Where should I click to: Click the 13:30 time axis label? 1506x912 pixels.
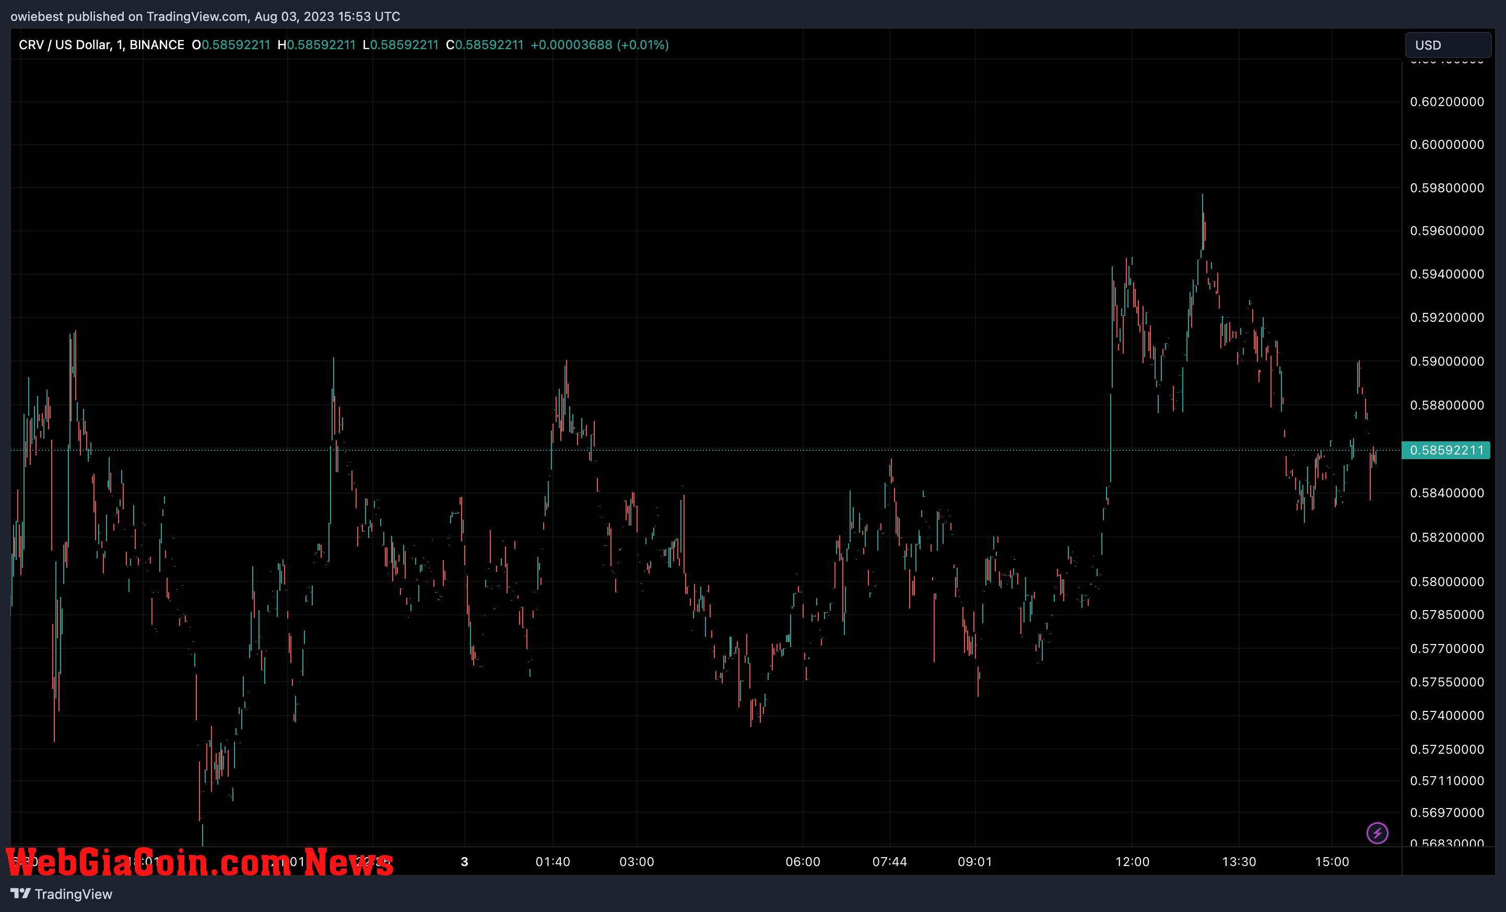coord(1239,862)
